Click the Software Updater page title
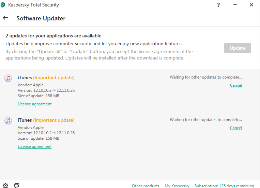Screen dimensions: 260x188 [41, 18]
